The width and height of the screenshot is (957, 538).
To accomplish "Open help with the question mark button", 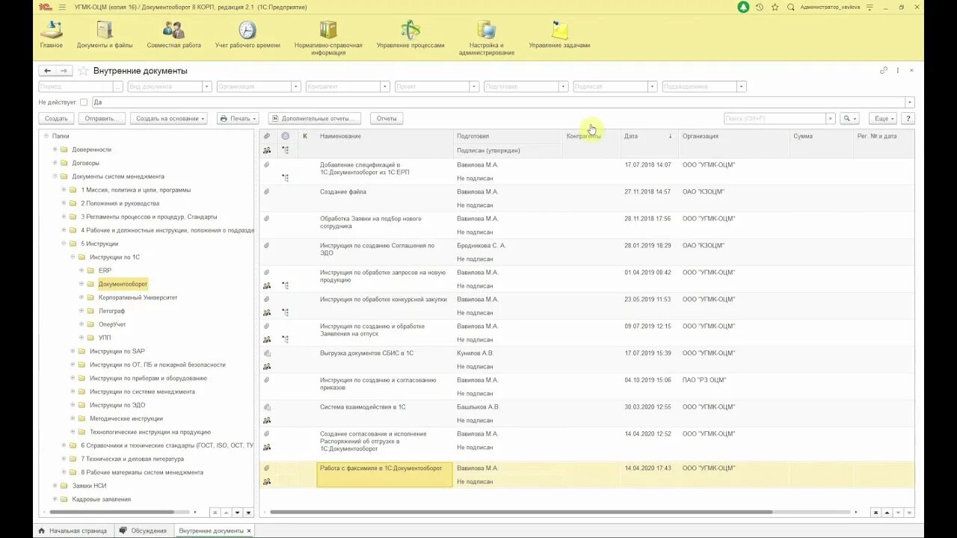I will coord(908,119).
